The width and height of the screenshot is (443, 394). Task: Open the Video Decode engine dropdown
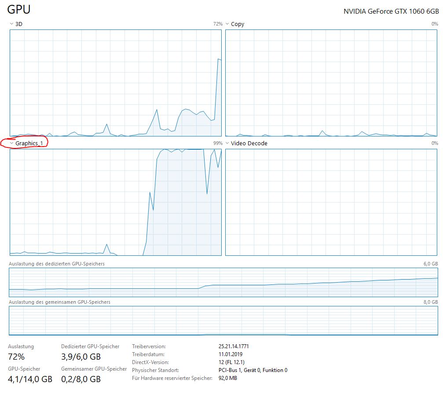(227, 143)
